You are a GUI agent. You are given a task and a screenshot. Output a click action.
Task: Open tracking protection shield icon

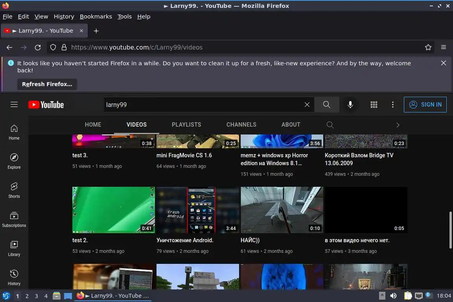[x=53, y=48]
